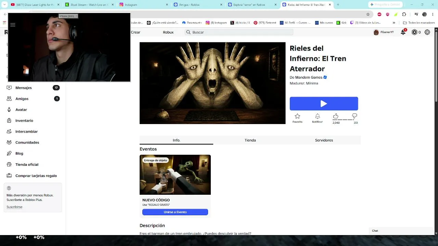Click Crear in the Roblox header
Image resolution: width=438 pixels, height=246 pixels.
[136, 32]
